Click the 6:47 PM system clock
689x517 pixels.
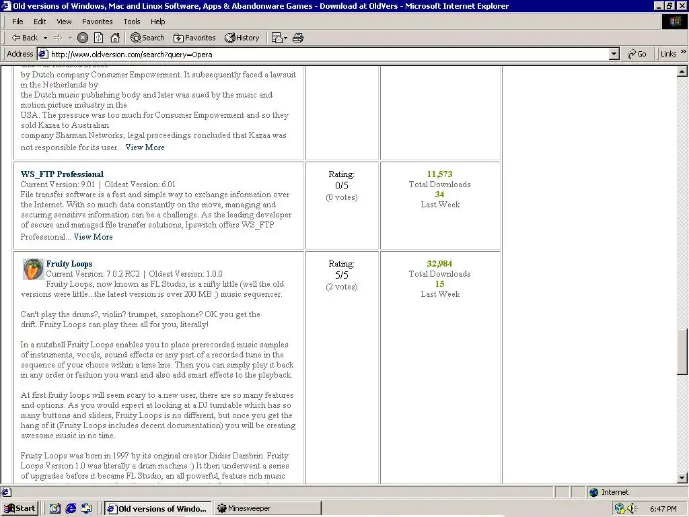tap(663, 509)
